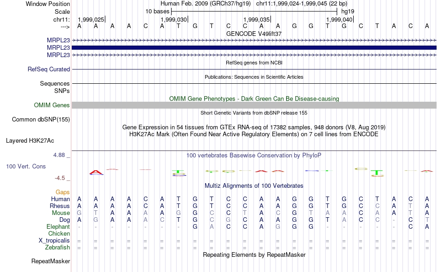
Task: Click position marker 1,999,030
Action: 173,19
